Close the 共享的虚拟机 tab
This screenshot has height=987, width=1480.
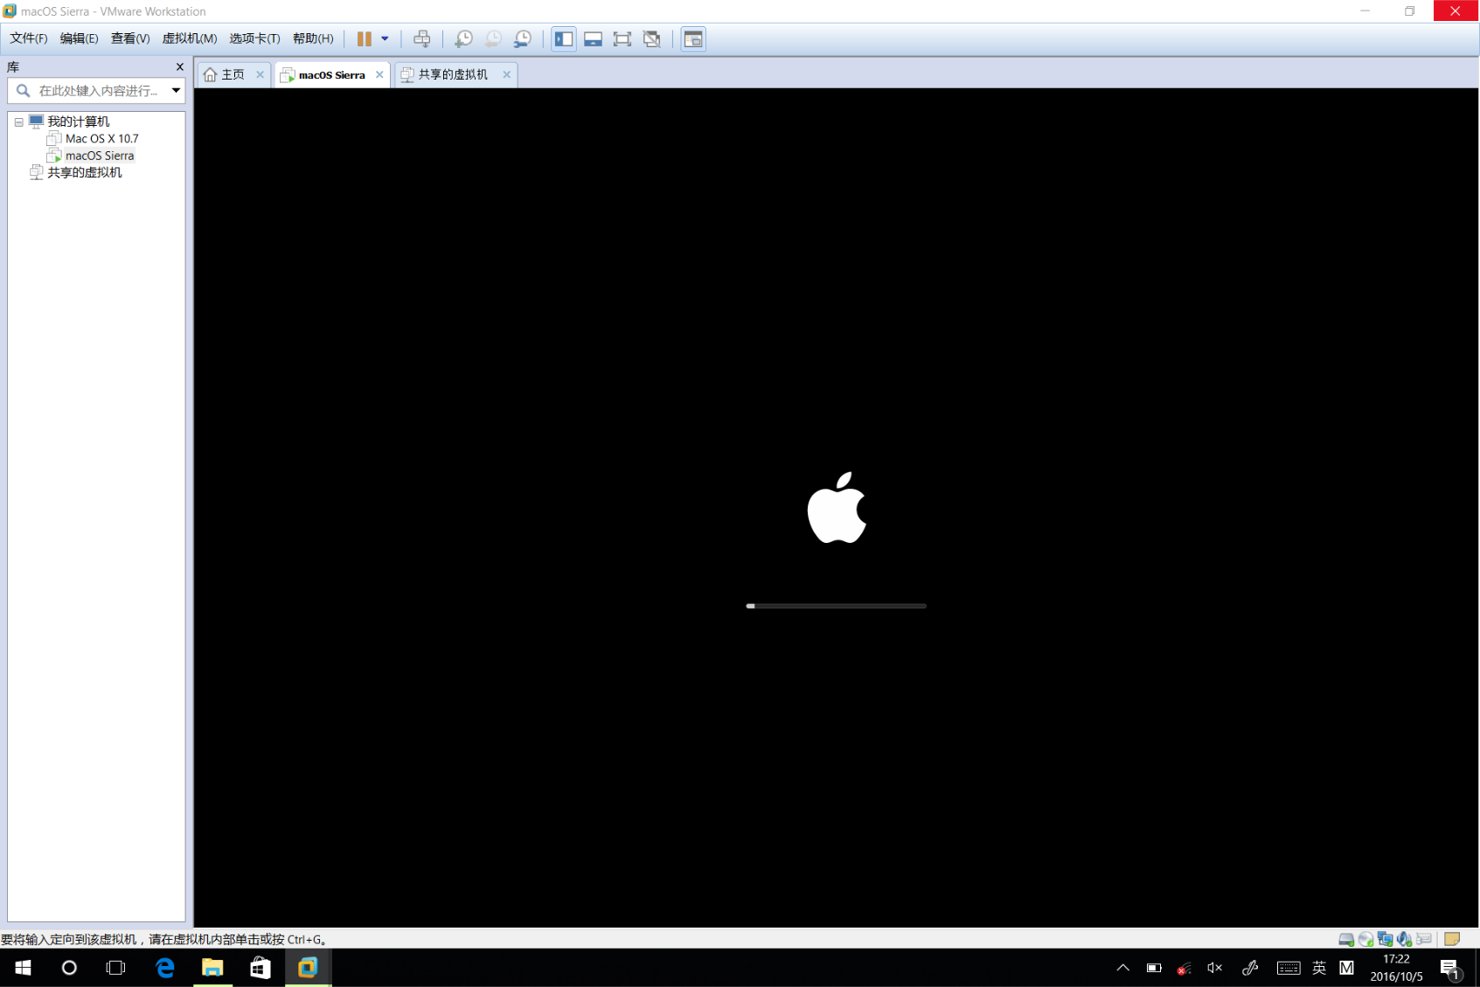[x=506, y=75]
